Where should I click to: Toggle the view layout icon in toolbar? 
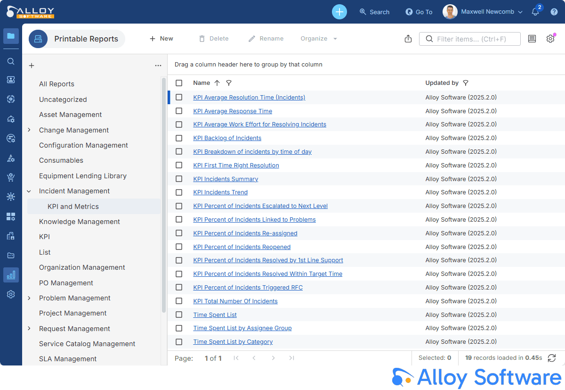[x=532, y=39]
